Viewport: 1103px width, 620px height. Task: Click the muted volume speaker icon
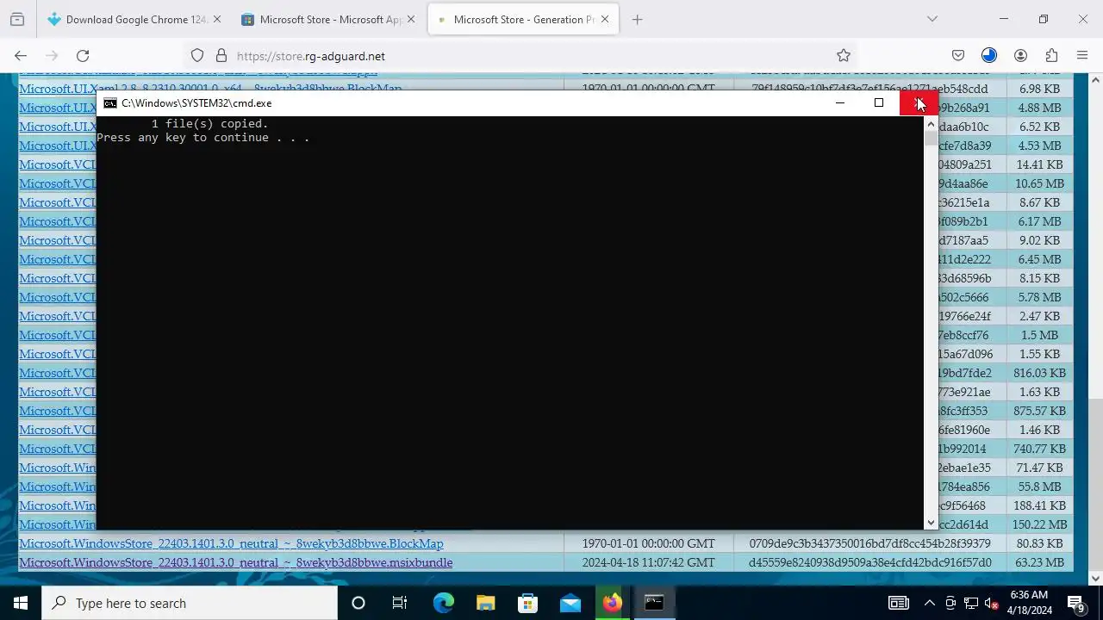point(992,603)
